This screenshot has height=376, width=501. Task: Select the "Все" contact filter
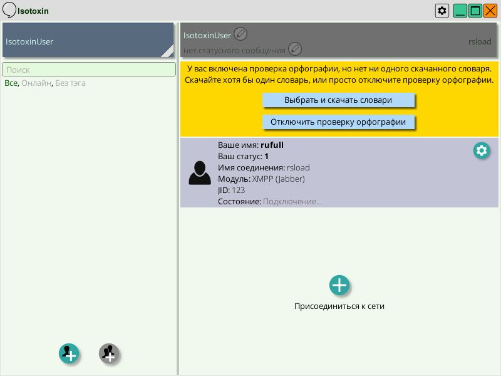[x=11, y=83]
